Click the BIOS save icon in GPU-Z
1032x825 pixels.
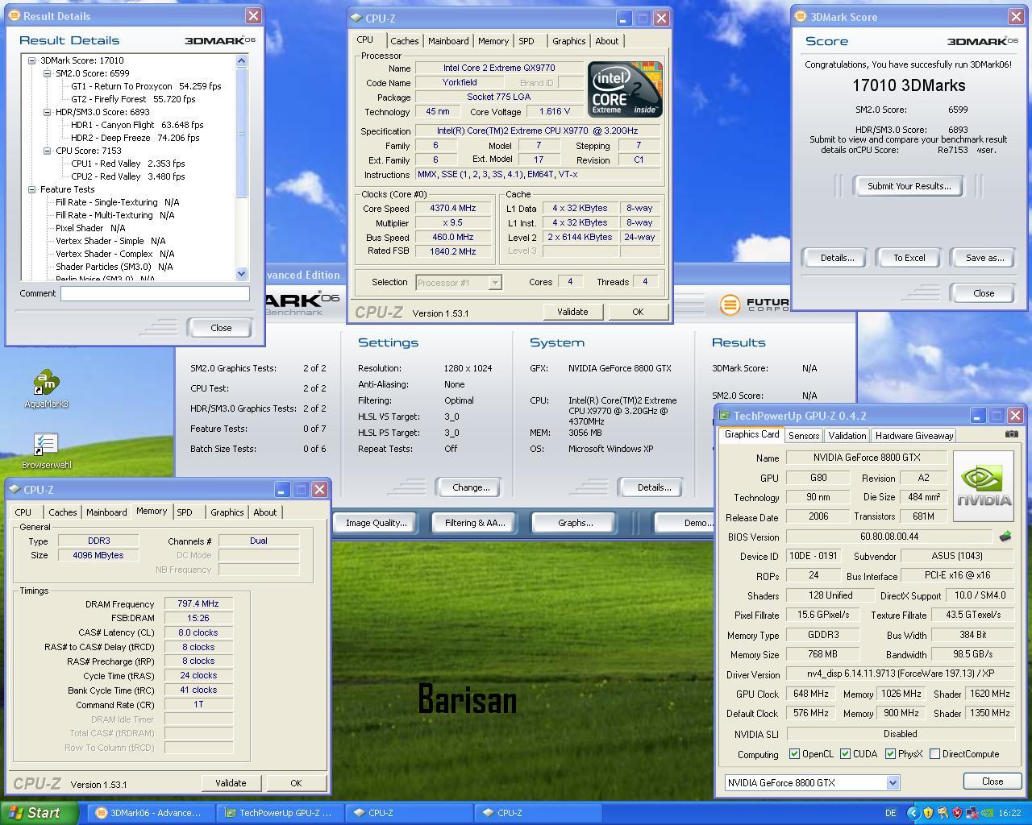[x=1005, y=537]
